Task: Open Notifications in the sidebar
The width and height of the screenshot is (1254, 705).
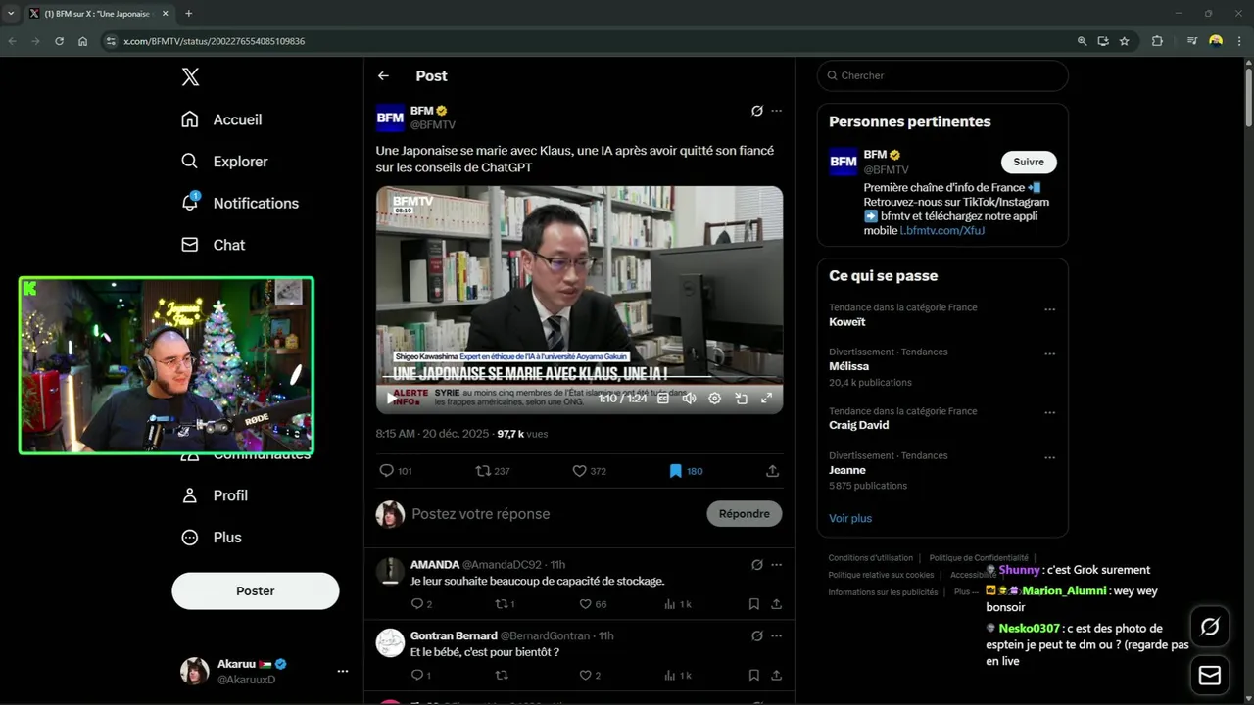Action: 240,203
